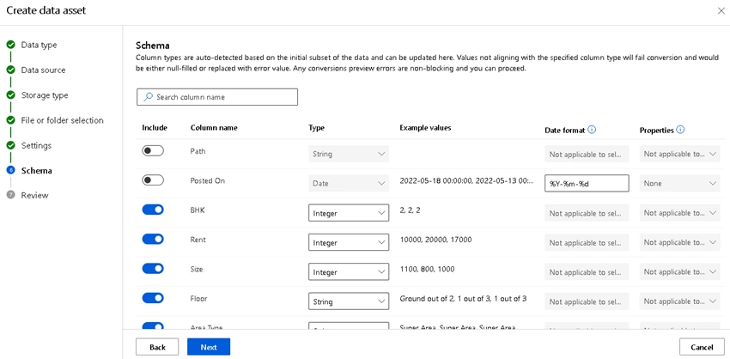This screenshot has width=730, height=359.
Task: Toggle include for the Path column
Action: (153, 151)
